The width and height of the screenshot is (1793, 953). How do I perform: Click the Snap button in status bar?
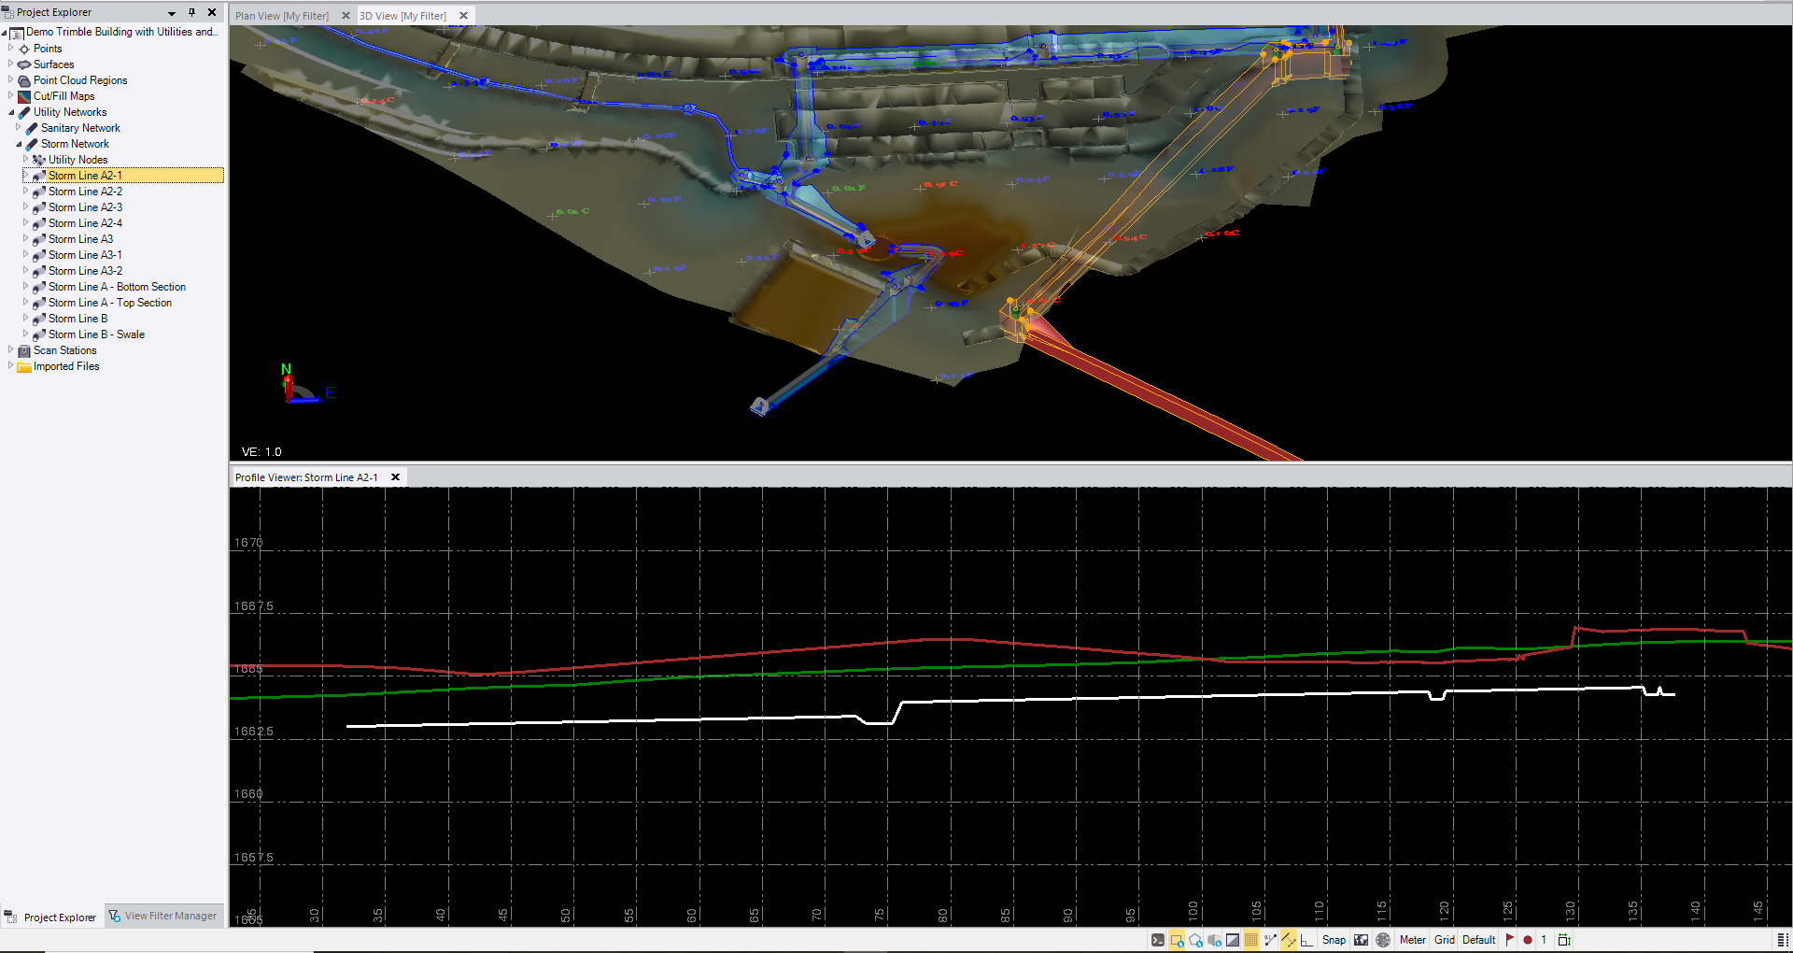click(x=1334, y=940)
